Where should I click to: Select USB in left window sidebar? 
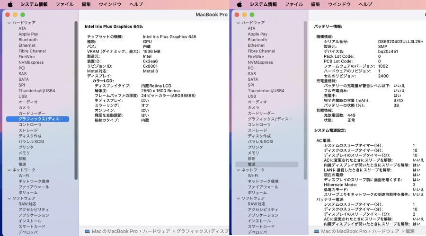[23, 96]
